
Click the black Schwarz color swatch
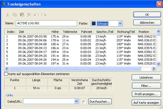pos(94,23)
